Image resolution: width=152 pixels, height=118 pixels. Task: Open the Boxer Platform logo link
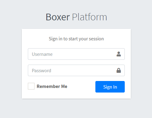(76, 17)
